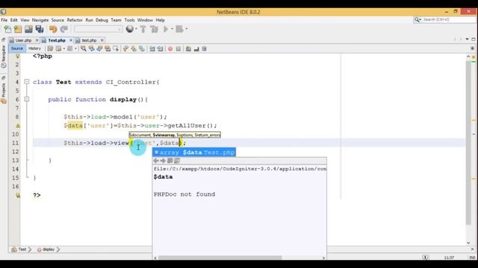Click the file path in documentation popup
This screenshot has width=478, height=268.
(240, 169)
